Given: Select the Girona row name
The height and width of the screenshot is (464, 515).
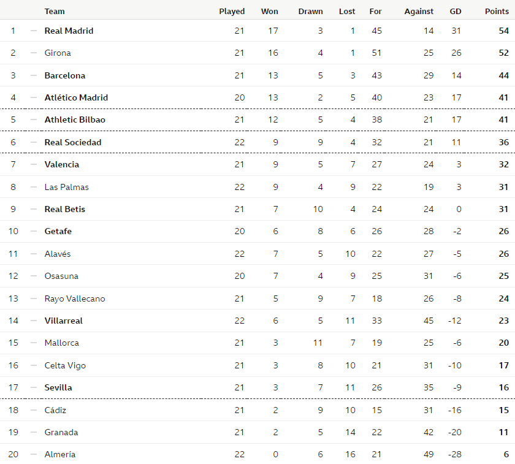Looking at the screenshot, I should pyautogui.click(x=58, y=53).
